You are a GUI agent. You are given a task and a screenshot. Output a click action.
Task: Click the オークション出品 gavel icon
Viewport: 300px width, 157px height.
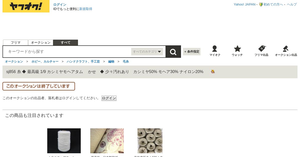click(286, 49)
